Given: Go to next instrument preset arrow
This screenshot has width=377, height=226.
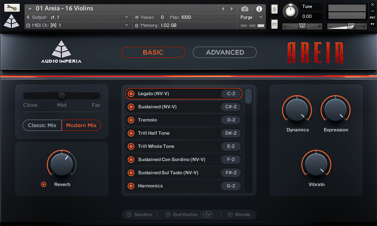Looking at the screenshot, I should click(231, 8).
